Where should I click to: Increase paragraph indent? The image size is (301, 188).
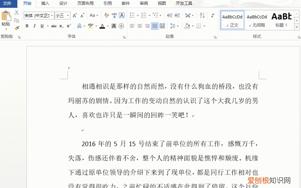(177, 15)
